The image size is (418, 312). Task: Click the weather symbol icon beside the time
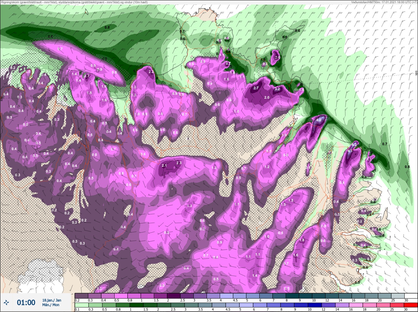click(7, 303)
